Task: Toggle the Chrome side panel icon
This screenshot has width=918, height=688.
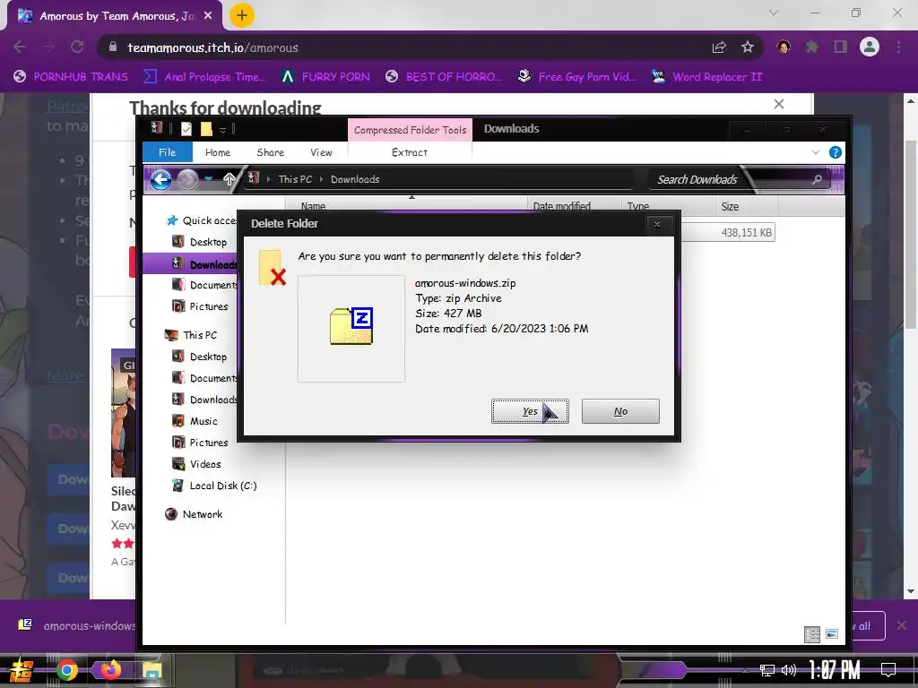Action: (x=841, y=47)
